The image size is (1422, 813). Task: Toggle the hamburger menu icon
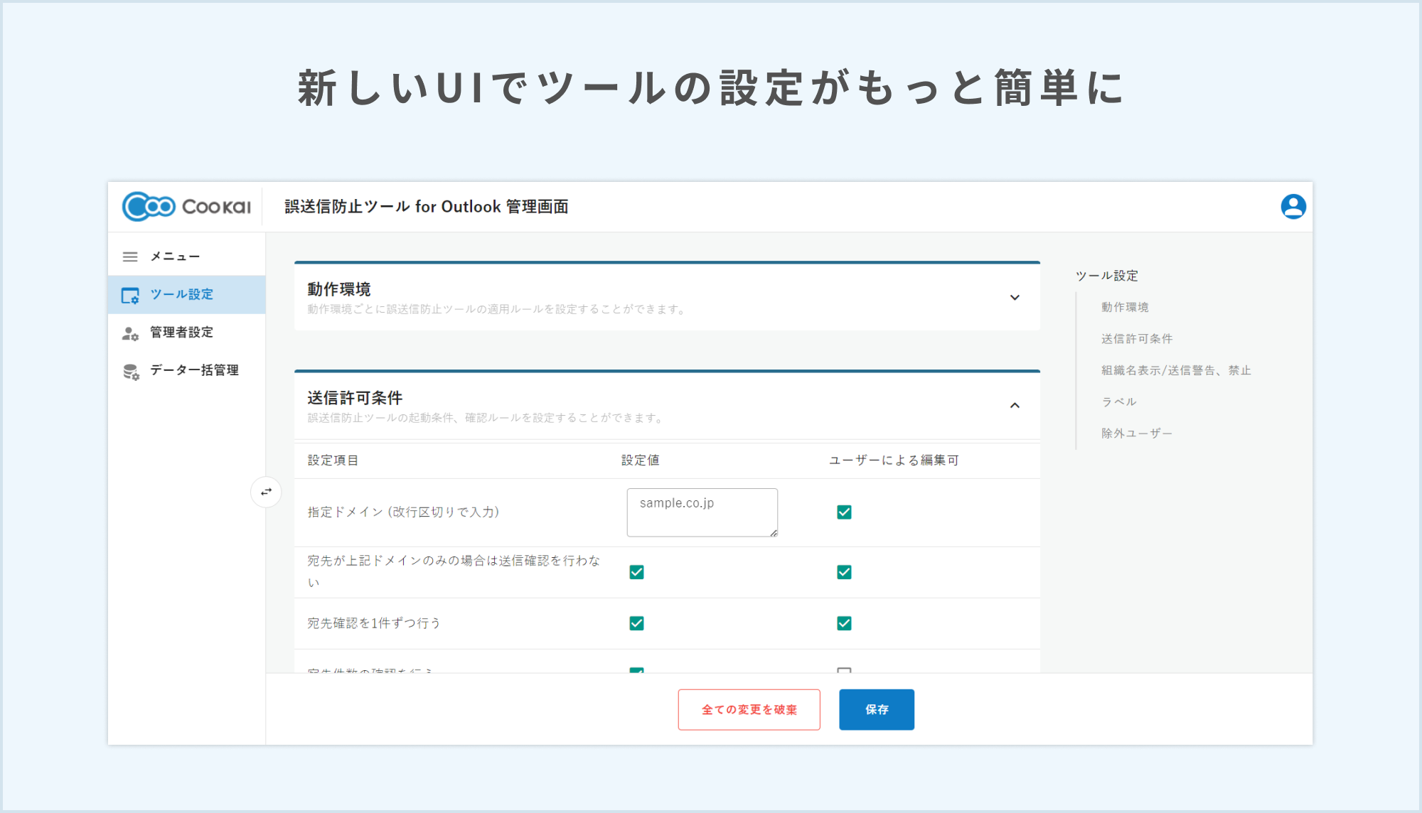click(x=130, y=257)
